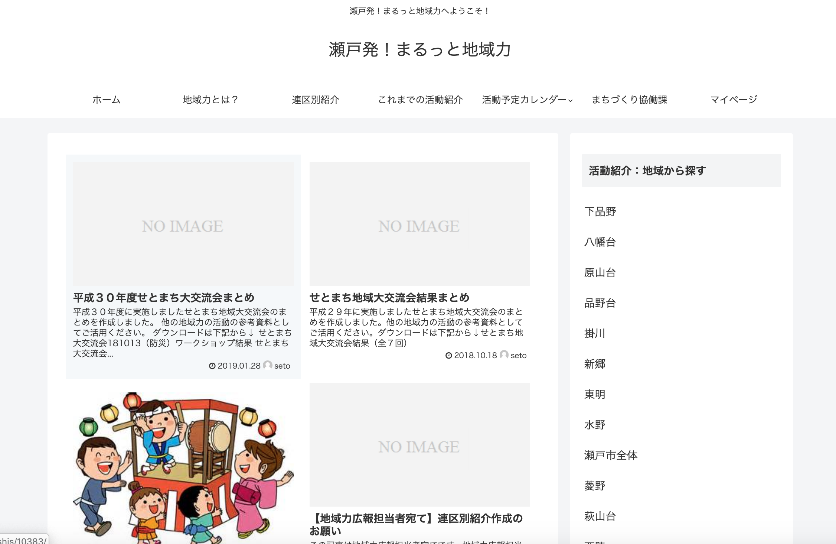
Task: Select これまでの活動紹介 menu item
Action: (420, 100)
